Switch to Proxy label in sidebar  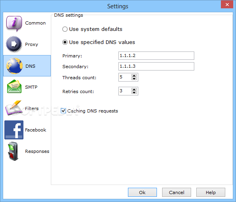pyautogui.click(x=32, y=44)
